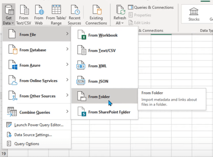Open Queries & Connections pane

[x=151, y=7]
